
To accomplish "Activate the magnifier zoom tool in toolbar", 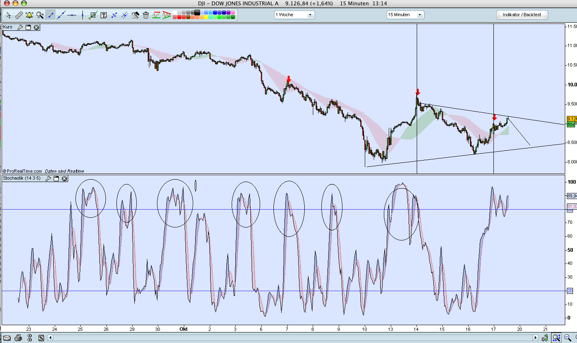I will click(x=40, y=15).
